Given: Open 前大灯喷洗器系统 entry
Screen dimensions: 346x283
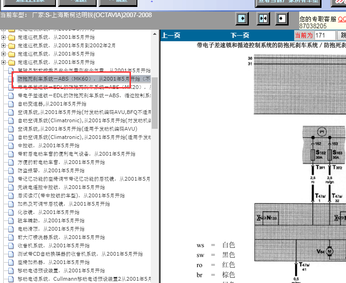Looking at the screenshot, I should pos(61,237).
